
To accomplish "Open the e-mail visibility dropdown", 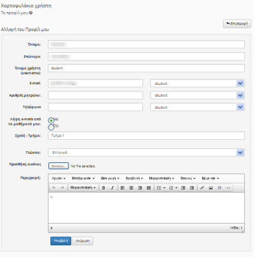I will pos(240,83).
